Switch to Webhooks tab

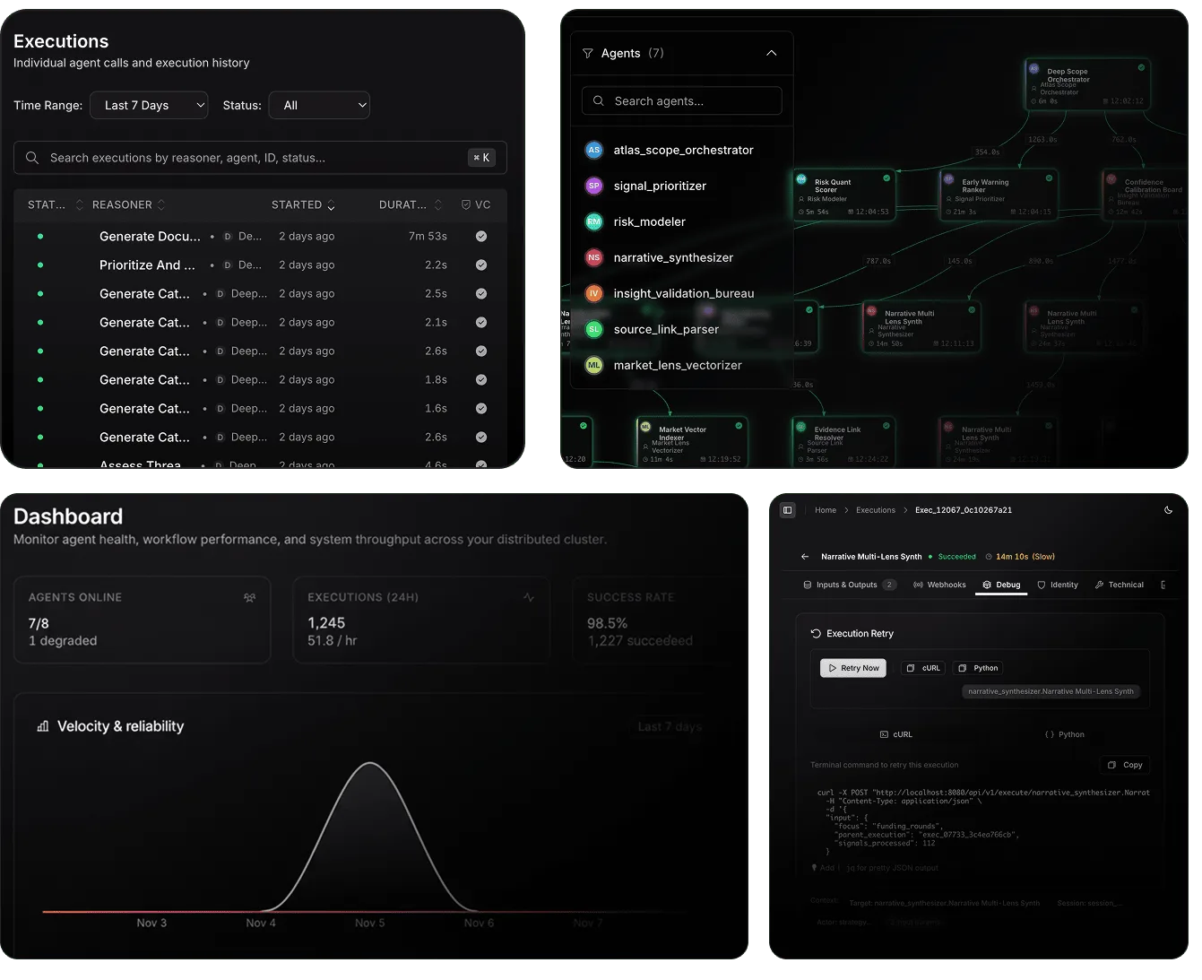(939, 585)
